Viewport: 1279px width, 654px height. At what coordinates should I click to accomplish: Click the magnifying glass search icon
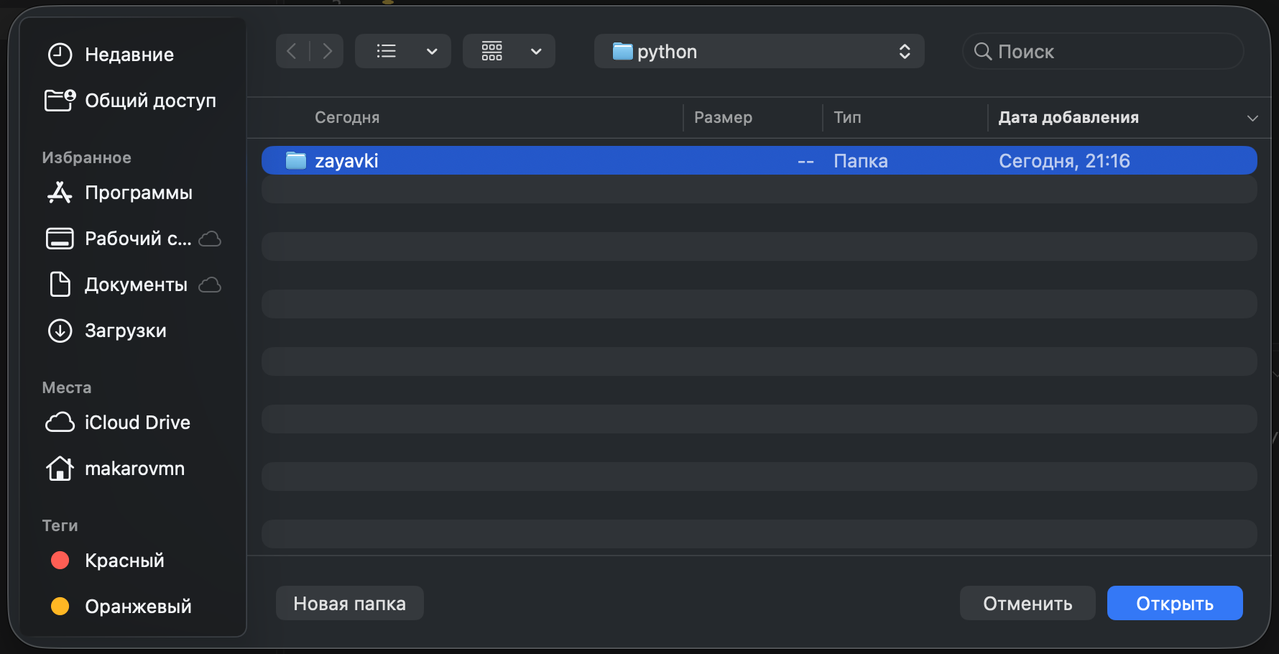[x=982, y=51]
